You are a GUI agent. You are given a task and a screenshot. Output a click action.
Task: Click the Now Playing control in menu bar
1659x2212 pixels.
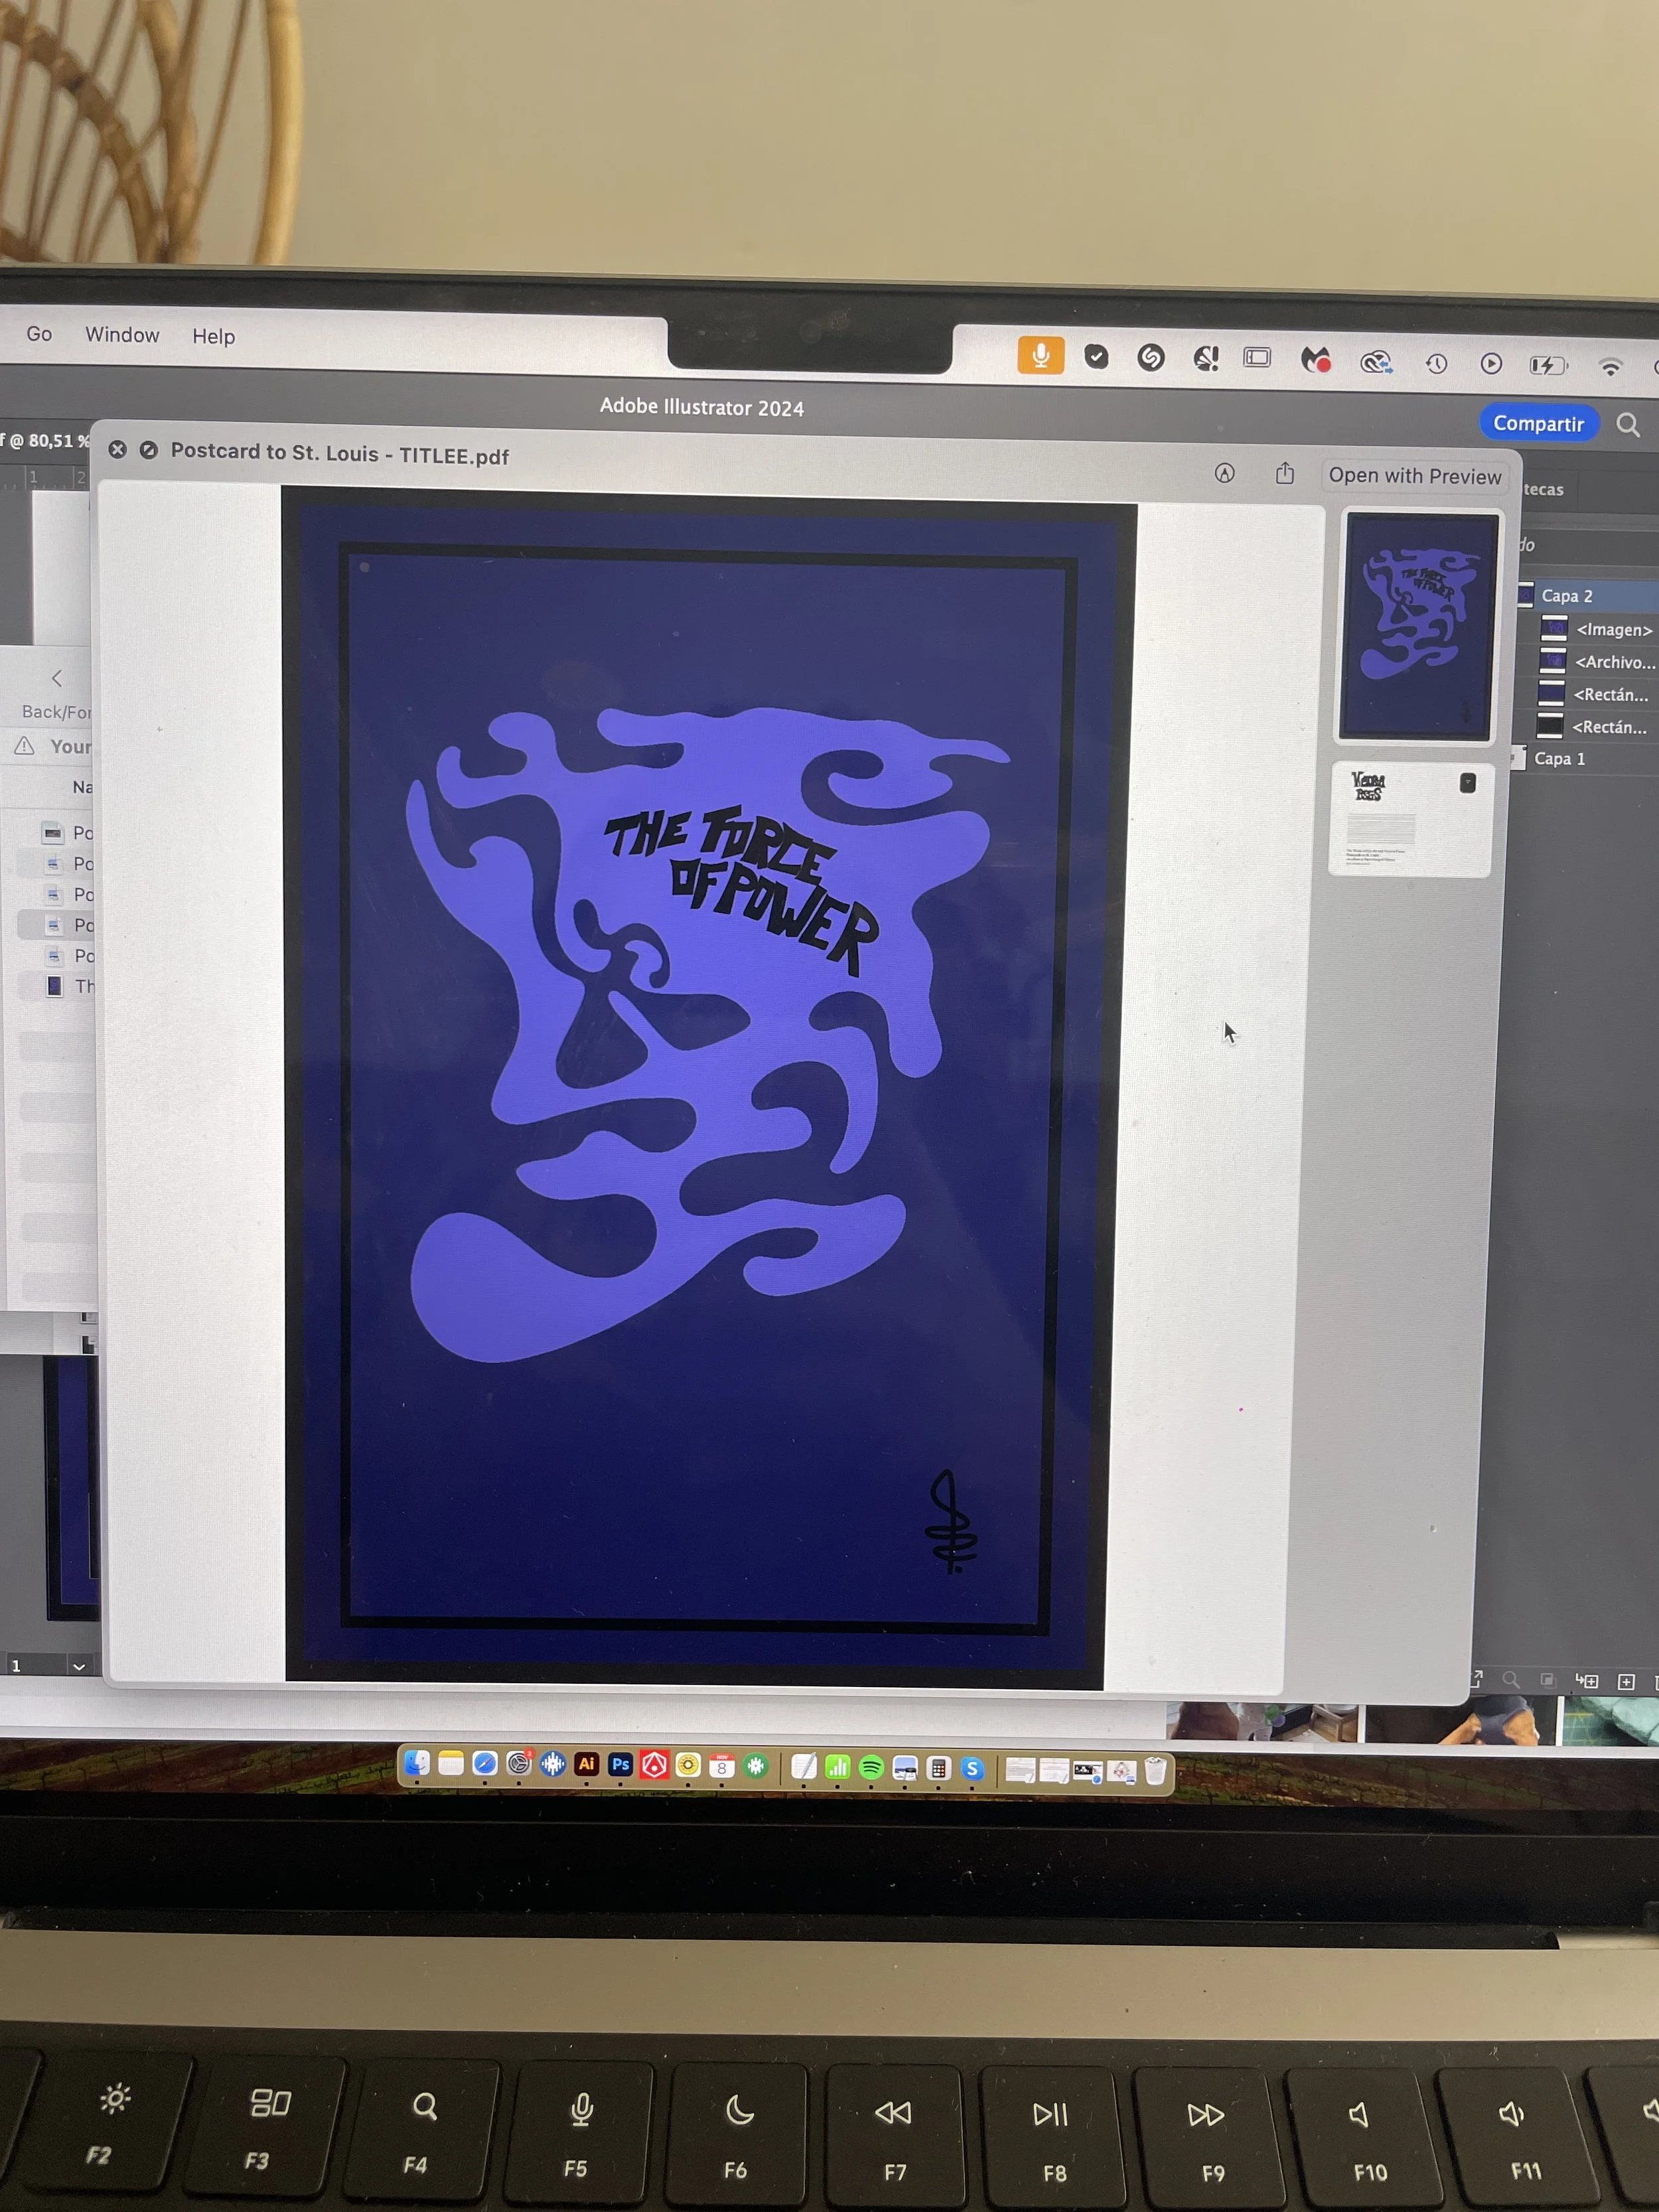click(x=1491, y=363)
